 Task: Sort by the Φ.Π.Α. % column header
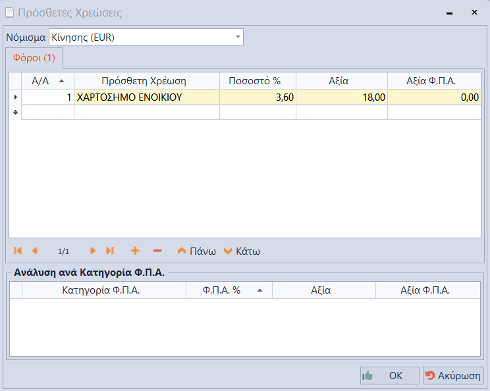pos(229,290)
